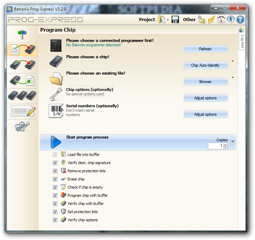Screen dimensions: 255x240
Task: Click the wrench icon beside Chip options
Action: click(x=56, y=94)
